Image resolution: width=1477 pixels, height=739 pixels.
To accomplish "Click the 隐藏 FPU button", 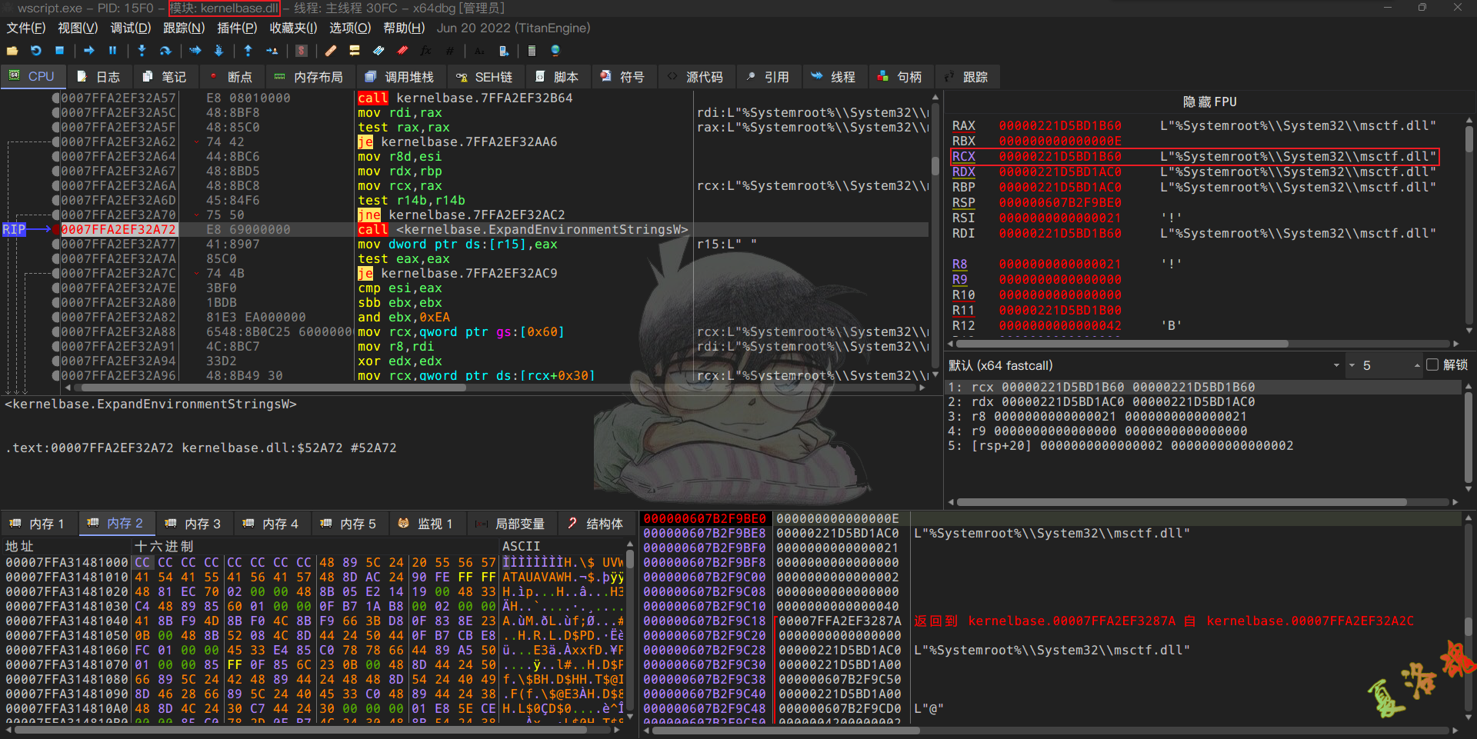I will pos(1209,102).
